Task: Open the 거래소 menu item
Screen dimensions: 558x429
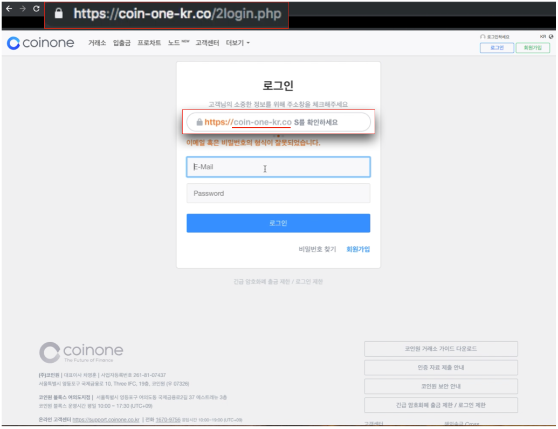Action: [x=97, y=43]
